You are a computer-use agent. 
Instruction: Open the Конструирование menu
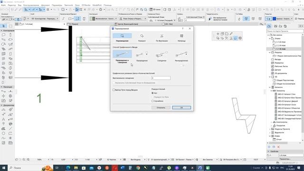click(x=31, y=5)
